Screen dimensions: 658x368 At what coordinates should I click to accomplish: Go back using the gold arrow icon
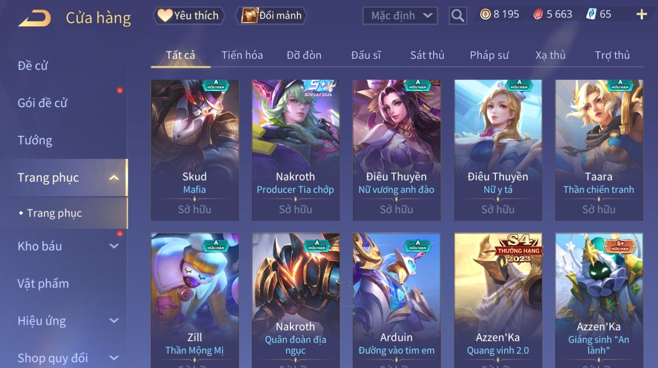(x=34, y=18)
